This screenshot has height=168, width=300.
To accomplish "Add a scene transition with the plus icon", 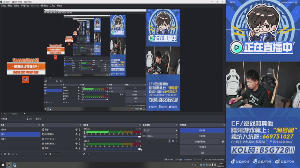I will click(x=169, y=141).
